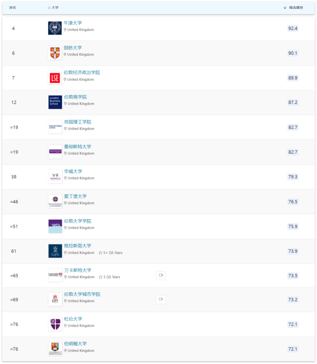Click the UofG Glasgow logo
Image resolution: width=317 pixels, height=364 pixels.
[55, 251]
